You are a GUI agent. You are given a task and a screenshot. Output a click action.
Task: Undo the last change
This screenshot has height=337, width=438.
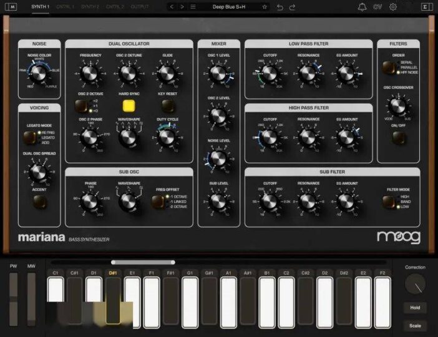[x=280, y=7]
